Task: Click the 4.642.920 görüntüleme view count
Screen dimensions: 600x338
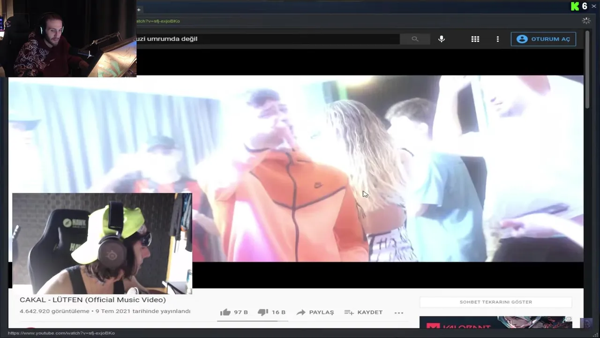Action: [54, 311]
